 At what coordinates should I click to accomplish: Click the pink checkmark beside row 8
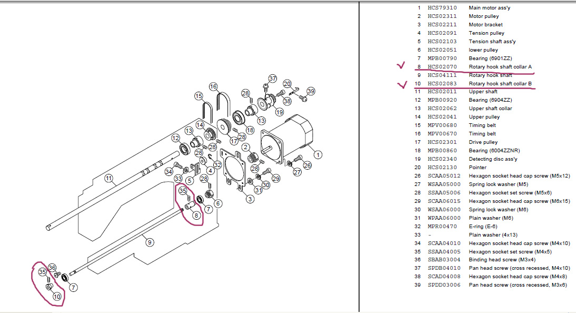click(x=401, y=65)
